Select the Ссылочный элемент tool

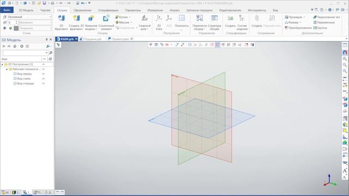(106, 22)
